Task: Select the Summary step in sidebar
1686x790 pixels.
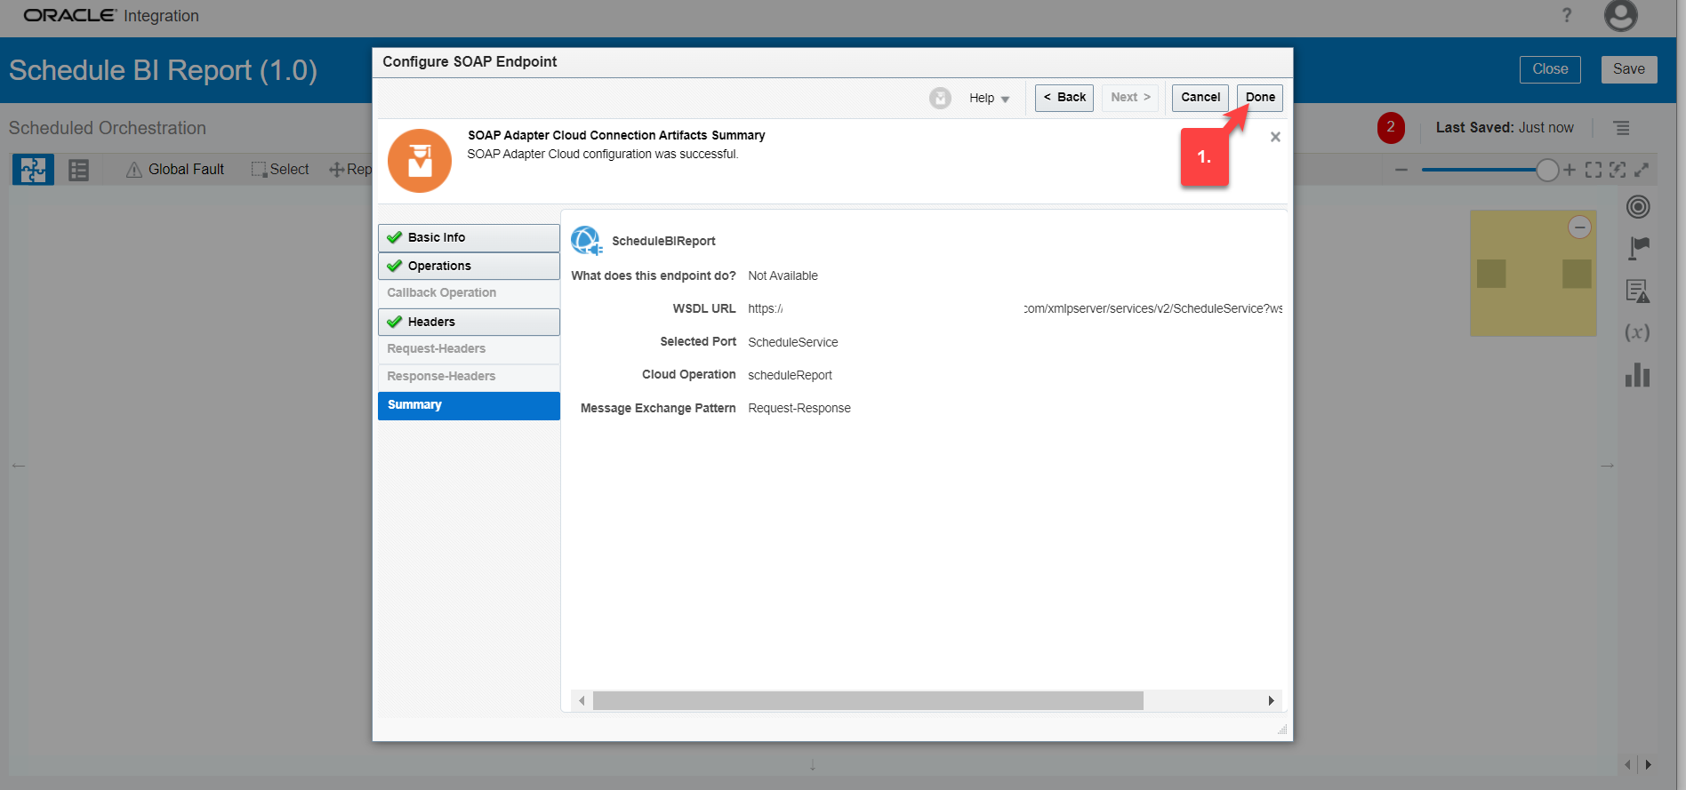Action: (469, 405)
